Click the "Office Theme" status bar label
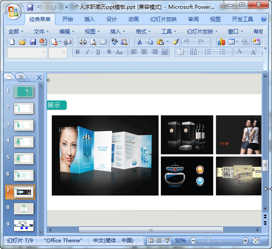The image size is (272, 249). tap(63, 241)
